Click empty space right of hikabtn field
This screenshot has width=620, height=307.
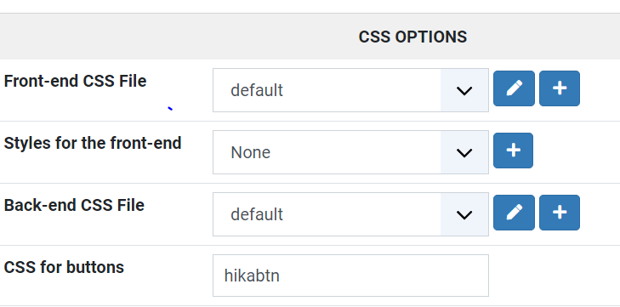coord(554,276)
